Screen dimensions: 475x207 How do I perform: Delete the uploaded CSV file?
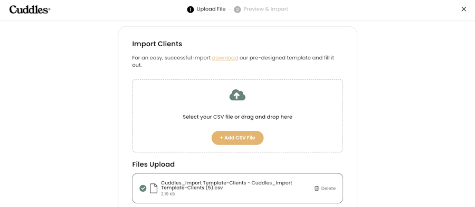tap(325, 188)
